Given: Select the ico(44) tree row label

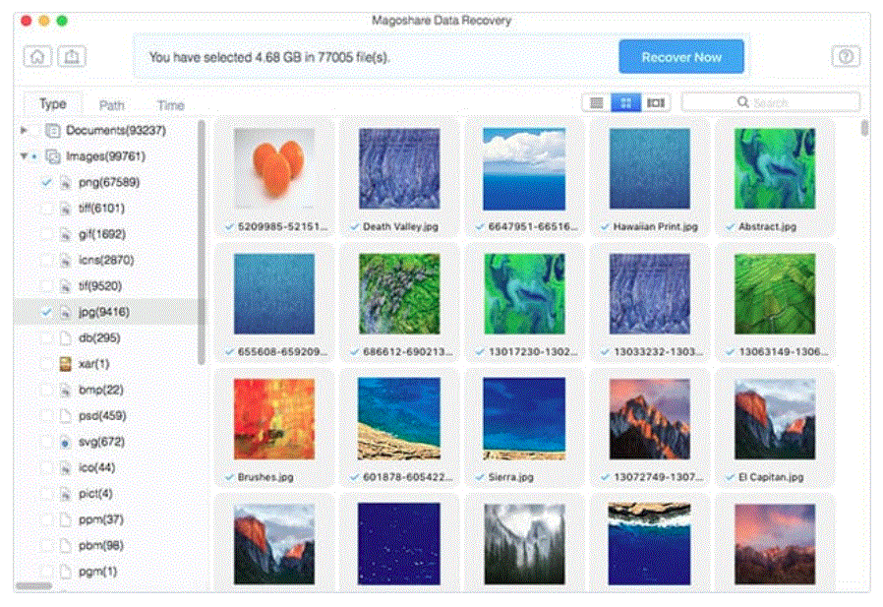Looking at the screenshot, I should coord(97,467).
